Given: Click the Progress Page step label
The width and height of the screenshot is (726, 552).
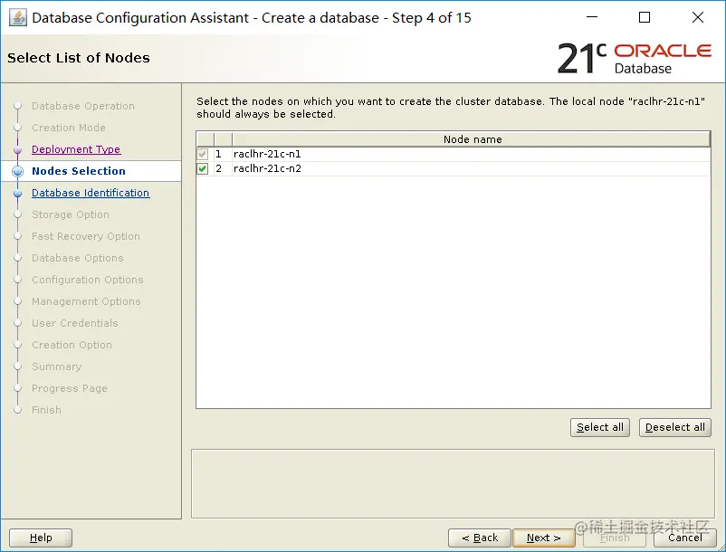Looking at the screenshot, I should [70, 389].
